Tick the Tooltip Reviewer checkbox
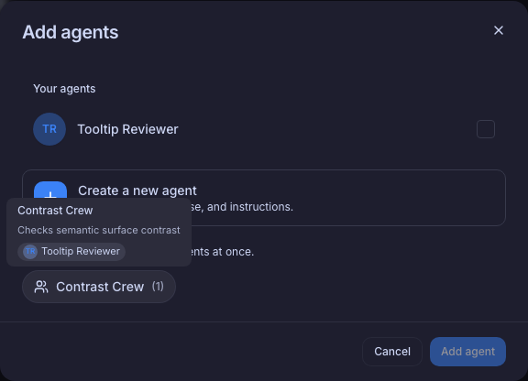Image resolution: width=528 pixels, height=381 pixels. 486,129
